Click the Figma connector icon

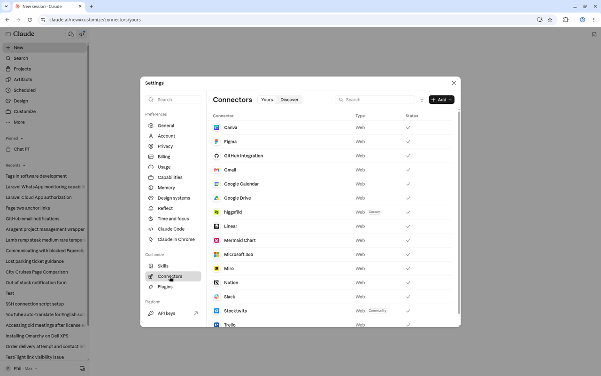[216, 141]
